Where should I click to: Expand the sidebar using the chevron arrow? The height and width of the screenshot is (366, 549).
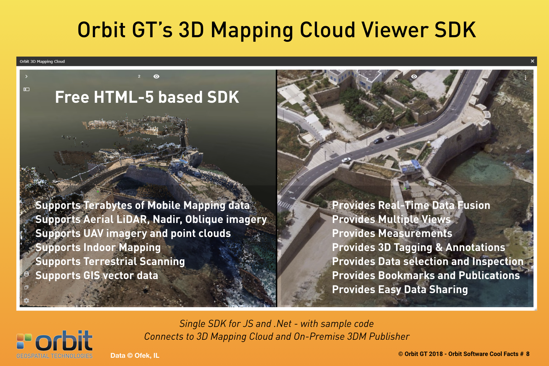click(27, 77)
